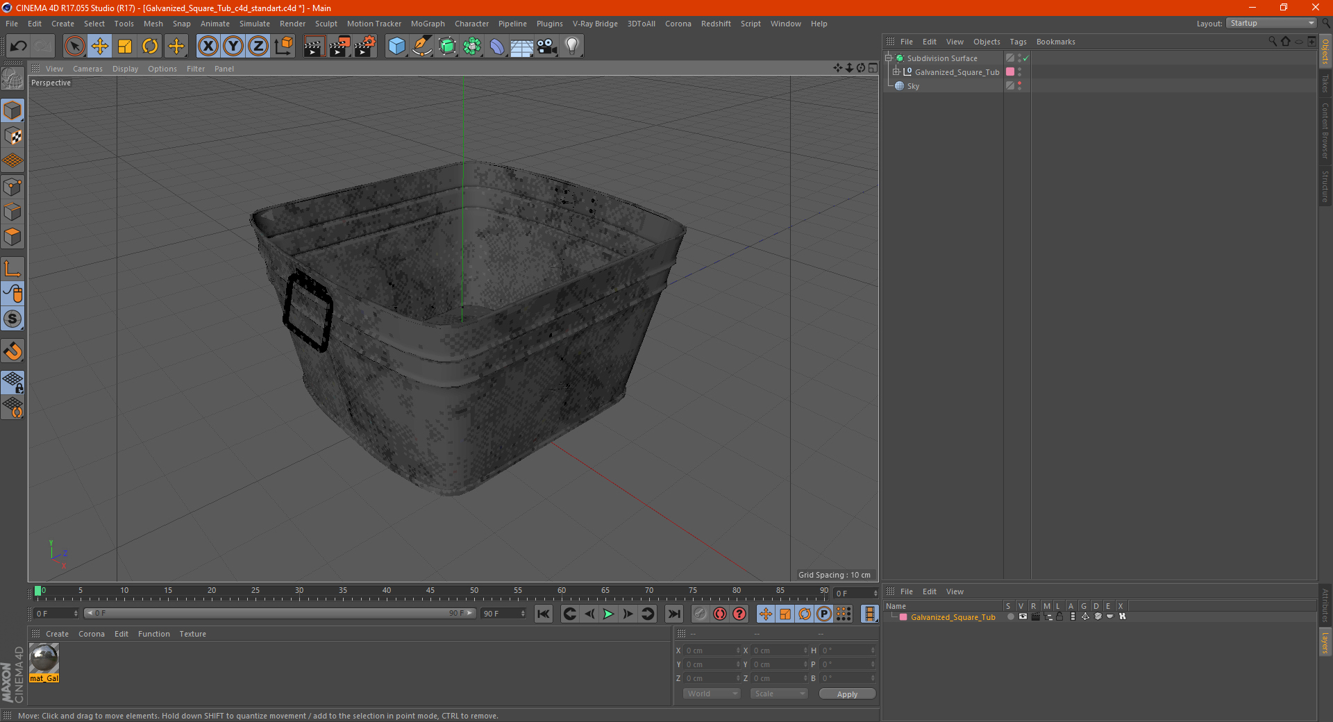This screenshot has height=722, width=1333.
Task: Add Subdivision Surface generator icon
Action: pos(447,47)
